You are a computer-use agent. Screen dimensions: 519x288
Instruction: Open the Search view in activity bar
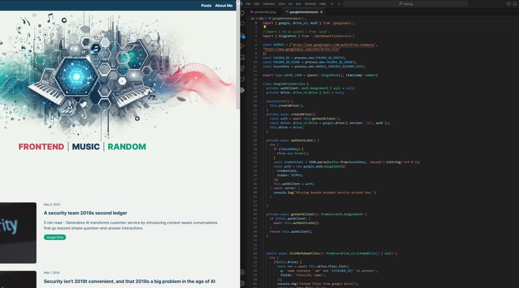coord(242,24)
